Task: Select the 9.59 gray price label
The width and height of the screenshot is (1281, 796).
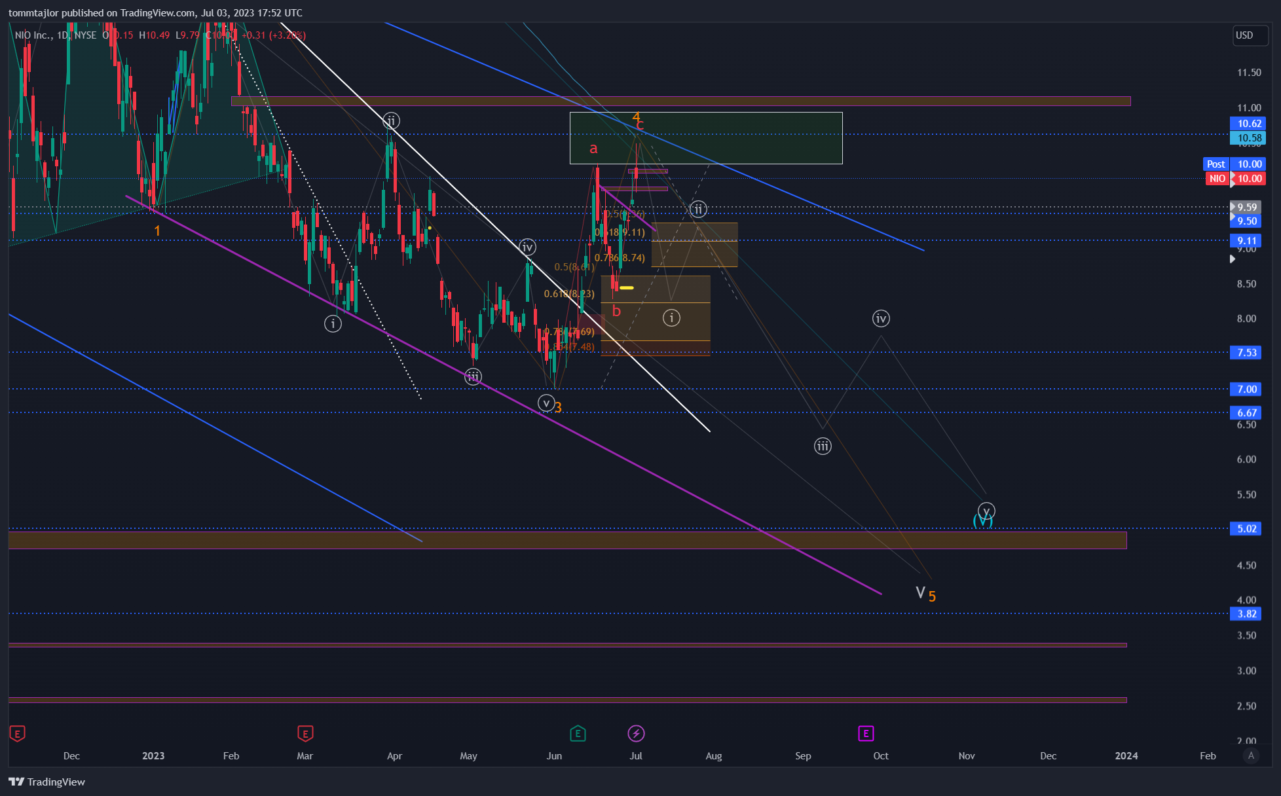Action: 1246,208
